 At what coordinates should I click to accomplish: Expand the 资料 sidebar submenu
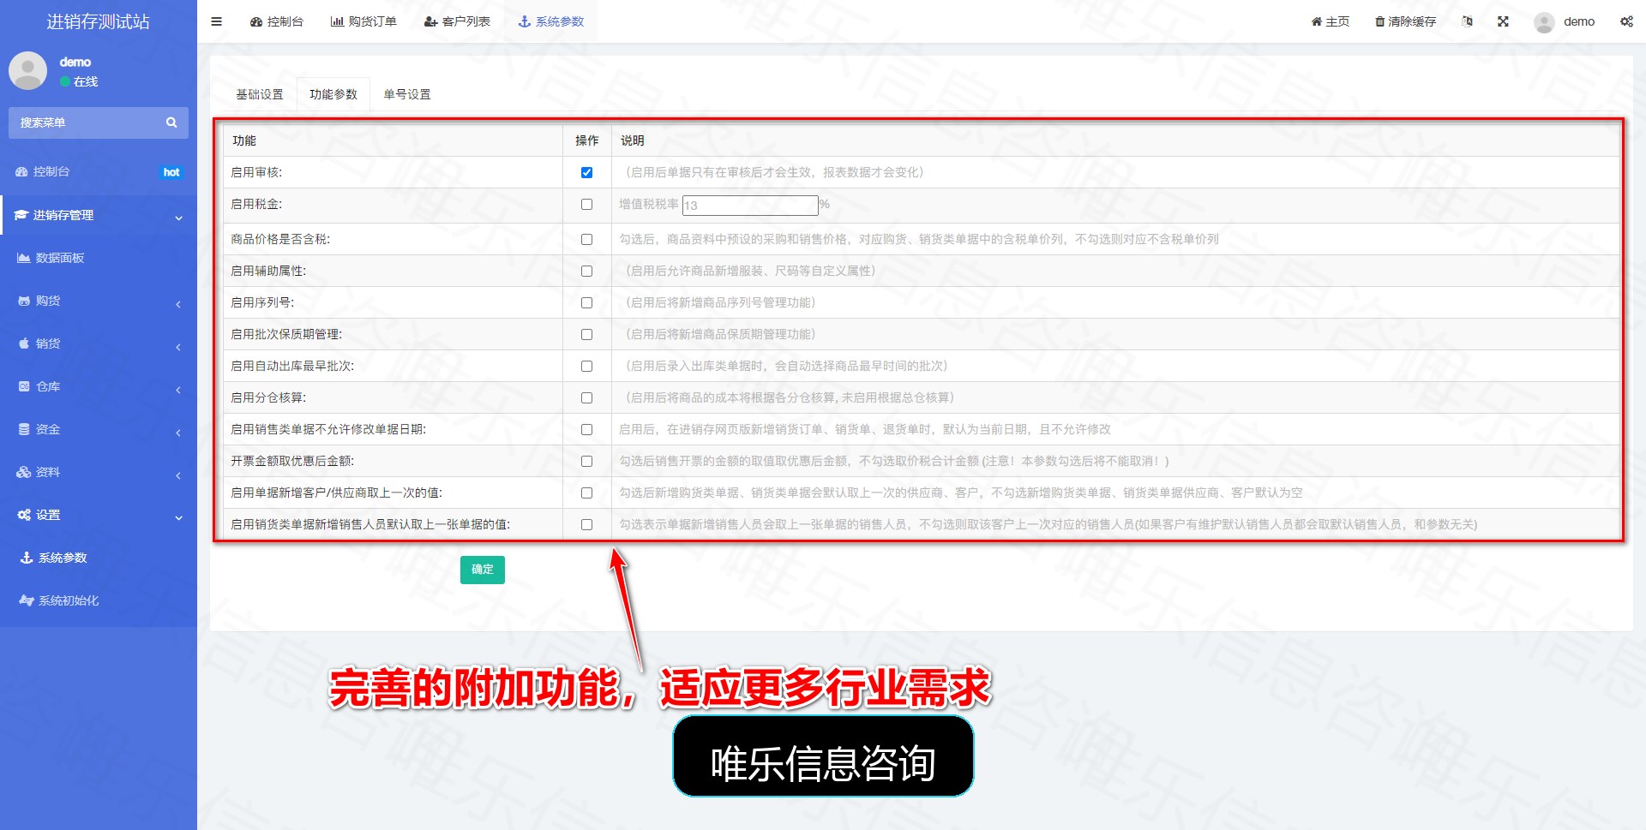pyautogui.click(x=99, y=472)
